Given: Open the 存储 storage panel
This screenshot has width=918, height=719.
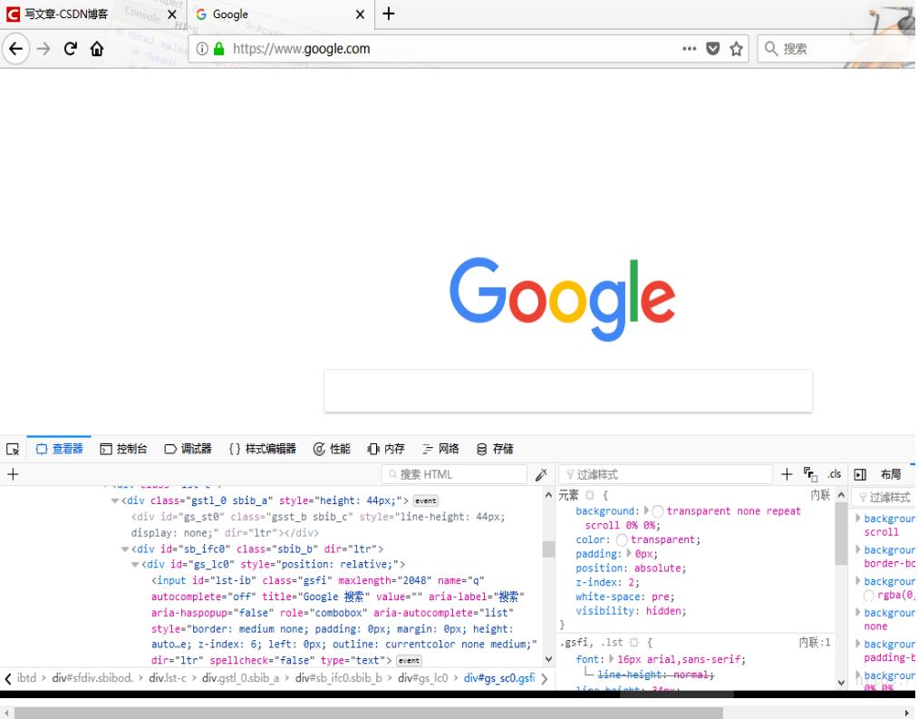Looking at the screenshot, I should [x=495, y=449].
